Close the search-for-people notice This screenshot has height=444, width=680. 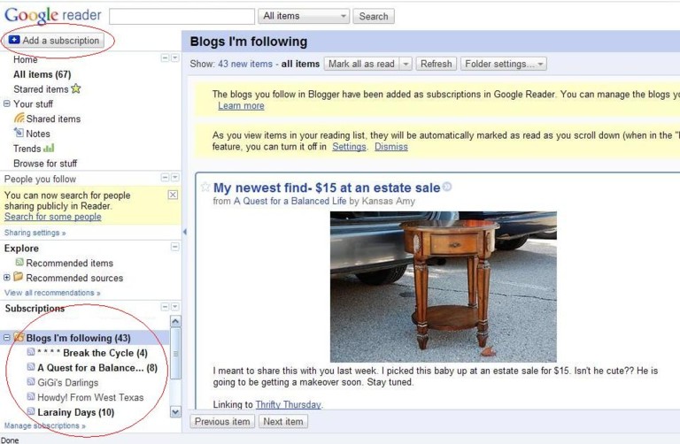pos(173,195)
